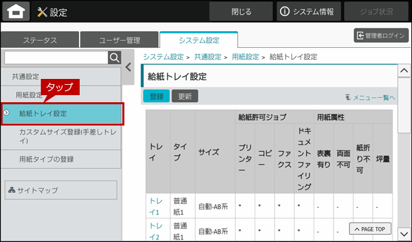Click the round arrow icon beside 給紙トレイ設定
The width and height of the screenshot is (412, 242).
6,113
